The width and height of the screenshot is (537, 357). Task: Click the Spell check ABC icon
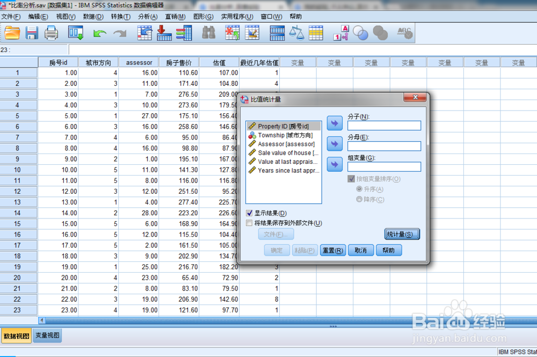pos(405,33)
